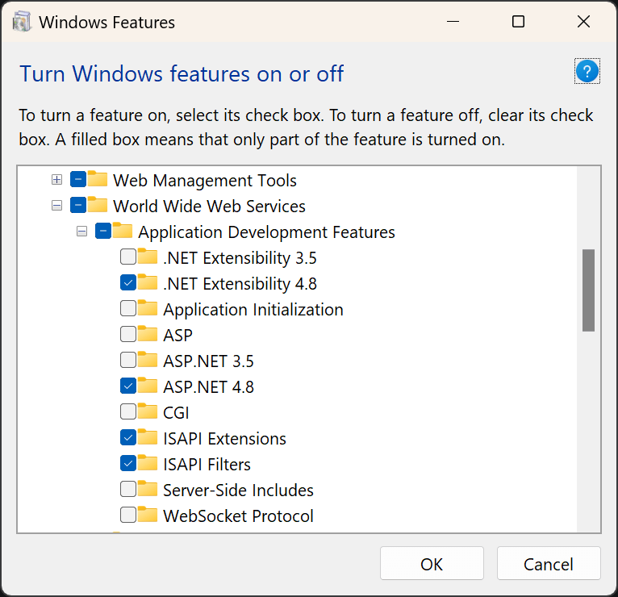This screenshot has width=618, height=597.
Task: Click the blue help question mark icon
Action: click(x=587, y=71)
